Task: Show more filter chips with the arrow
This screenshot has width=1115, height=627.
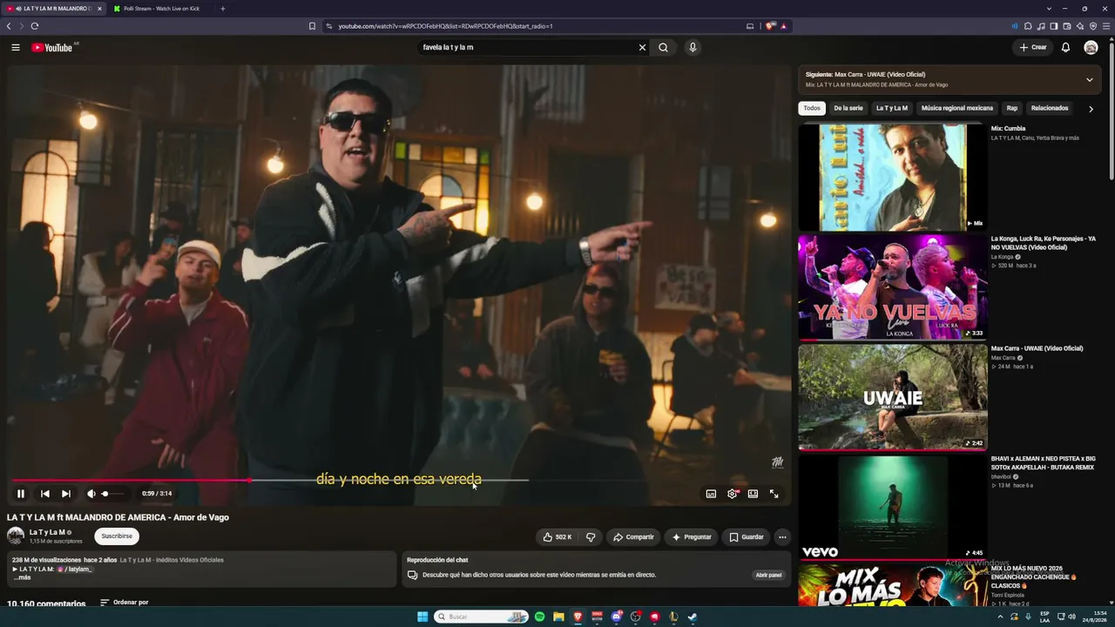Action: click(x=1091, y=109)
